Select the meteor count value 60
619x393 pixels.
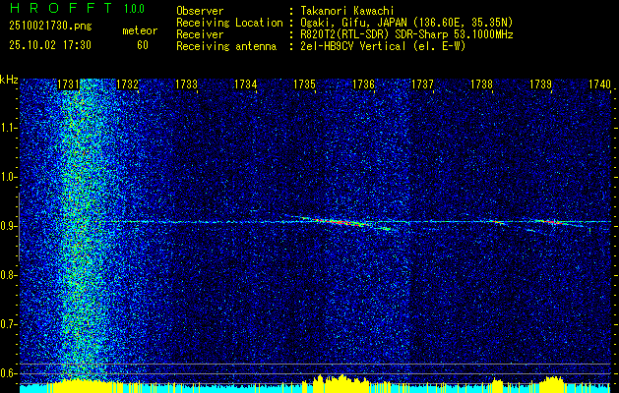143,45
